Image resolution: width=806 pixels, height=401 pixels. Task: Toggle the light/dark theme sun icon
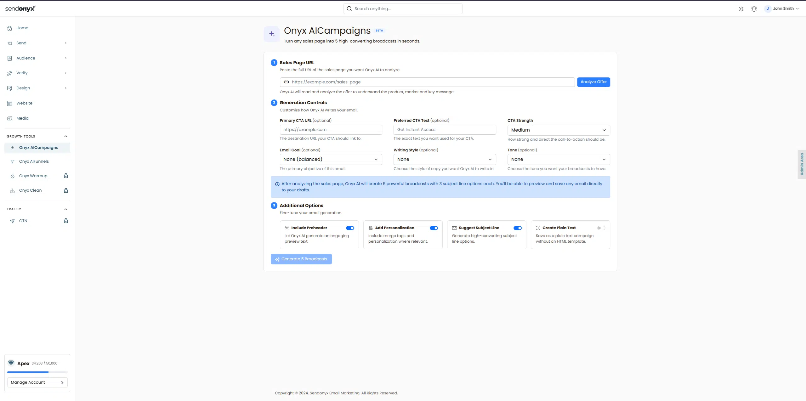tap(741, 9)
